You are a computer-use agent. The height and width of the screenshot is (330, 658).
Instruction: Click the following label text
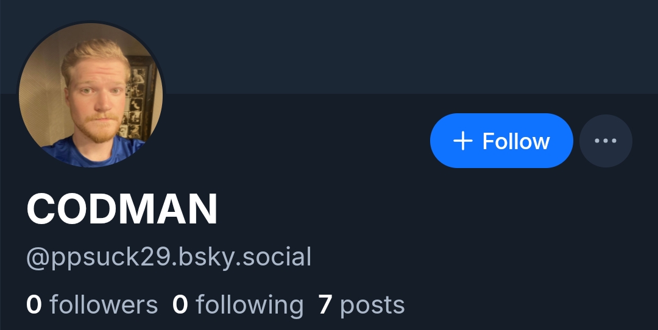point(249,306)
